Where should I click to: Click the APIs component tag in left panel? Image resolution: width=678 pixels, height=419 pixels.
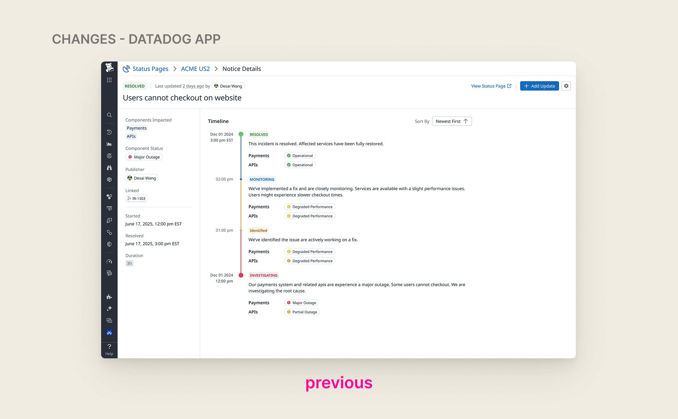pos(131,136)
